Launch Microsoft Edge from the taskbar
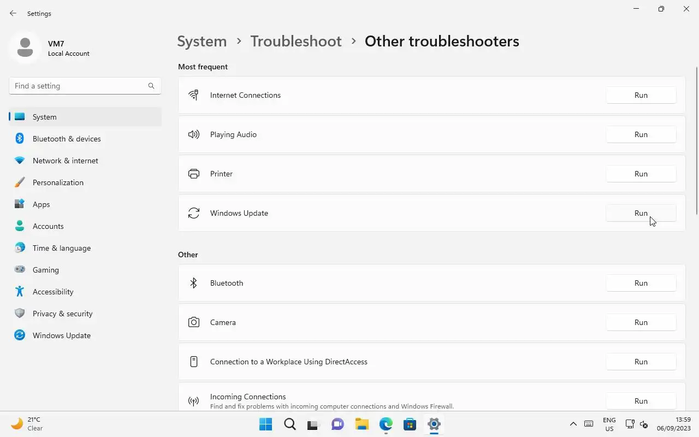Viewport: 699px width, 437px height. (386, 424)
